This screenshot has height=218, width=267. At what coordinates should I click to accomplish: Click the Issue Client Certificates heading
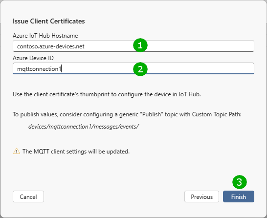tap(49, 21)
